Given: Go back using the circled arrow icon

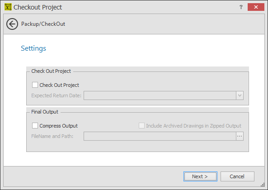Looking at the screenshot, I should click(12, 24).
